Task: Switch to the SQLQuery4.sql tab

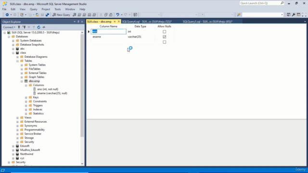Action: 147,22
